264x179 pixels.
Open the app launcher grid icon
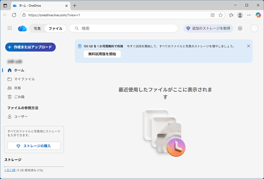pyautogui.click(x=10, y=28)
